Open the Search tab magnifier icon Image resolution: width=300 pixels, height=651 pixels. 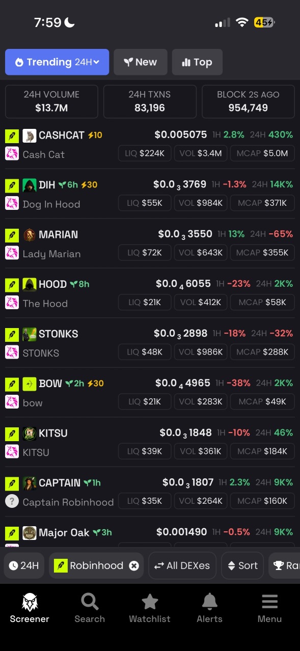pos(90,602)
